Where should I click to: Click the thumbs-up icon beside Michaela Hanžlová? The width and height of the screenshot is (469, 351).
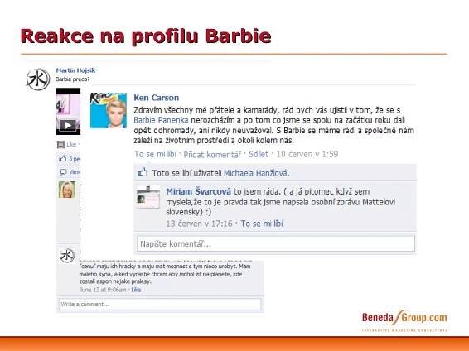point(143,172)
